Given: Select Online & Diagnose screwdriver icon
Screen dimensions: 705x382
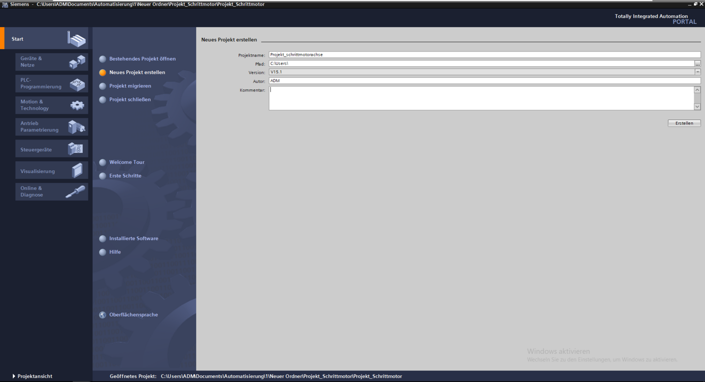Looking at the screenshot, I should pyautogui.click(x=76, y=192).
